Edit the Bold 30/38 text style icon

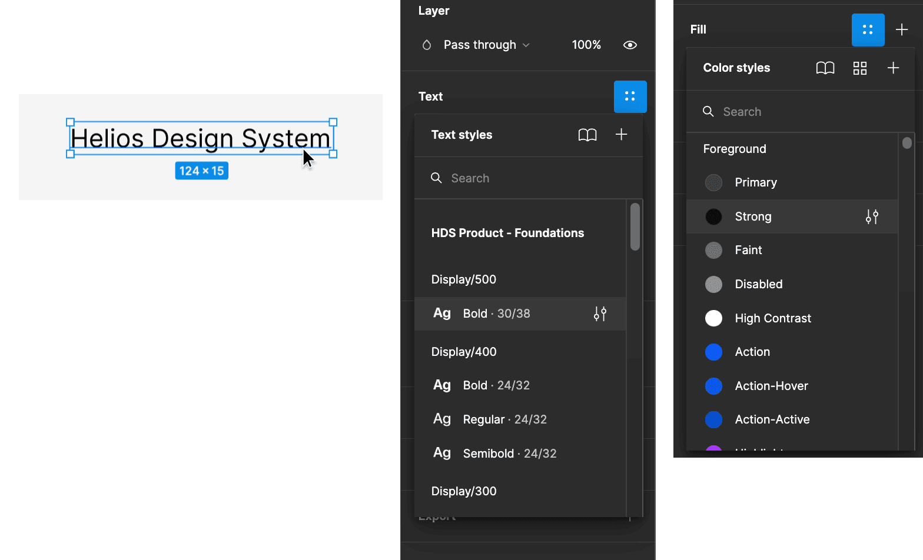pyautogui.click(x=600, y=314)
